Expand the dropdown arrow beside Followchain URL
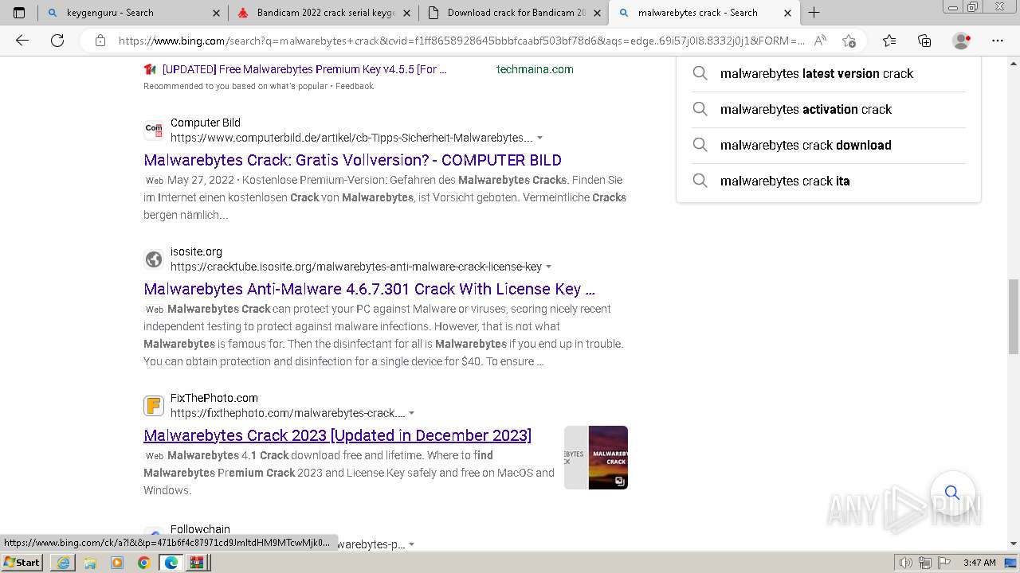The width and height of the screenshot is (1020, 573). [x=411, y=544]
